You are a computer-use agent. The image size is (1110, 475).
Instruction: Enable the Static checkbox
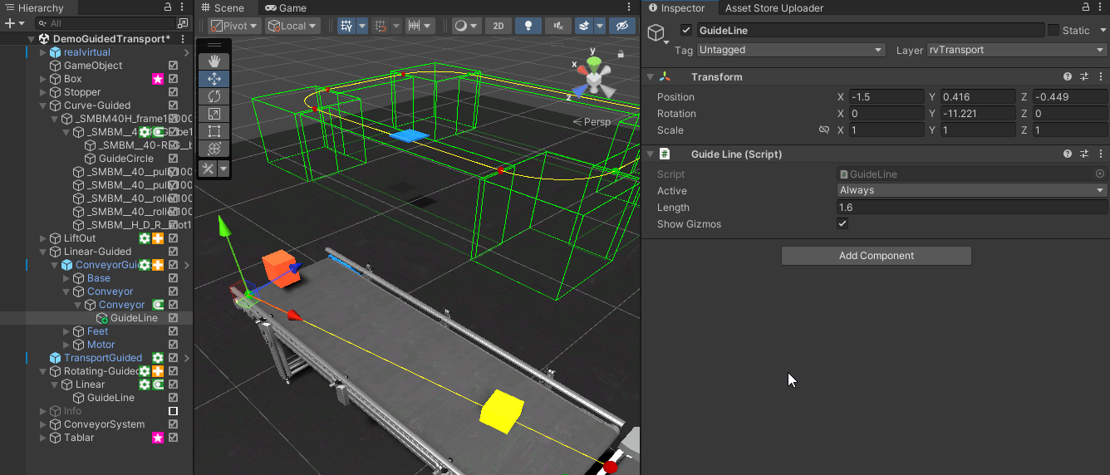[1054, 31]
